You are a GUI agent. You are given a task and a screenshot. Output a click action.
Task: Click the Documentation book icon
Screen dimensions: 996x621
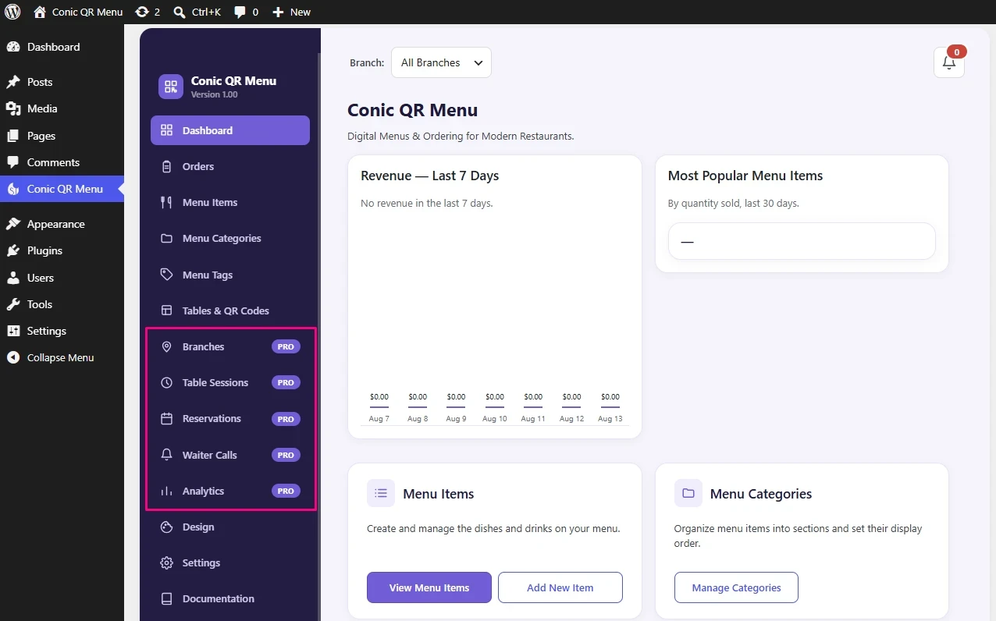tap(166, 598)
